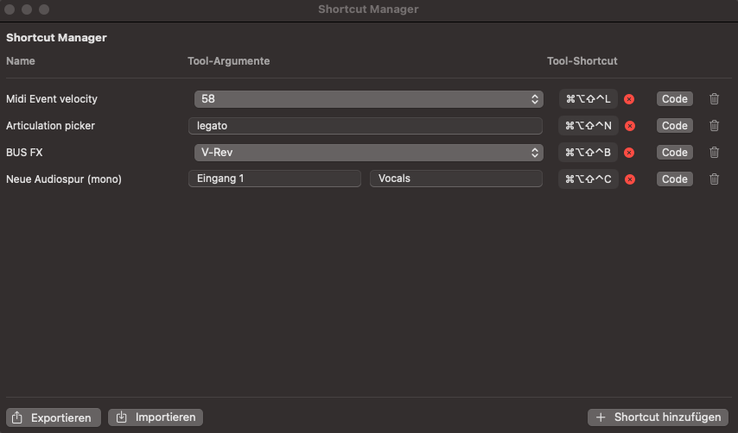Show Code for Midi Event velocity
The height and width of the screenshot is (433, 738).
click(x=674, y=99)
